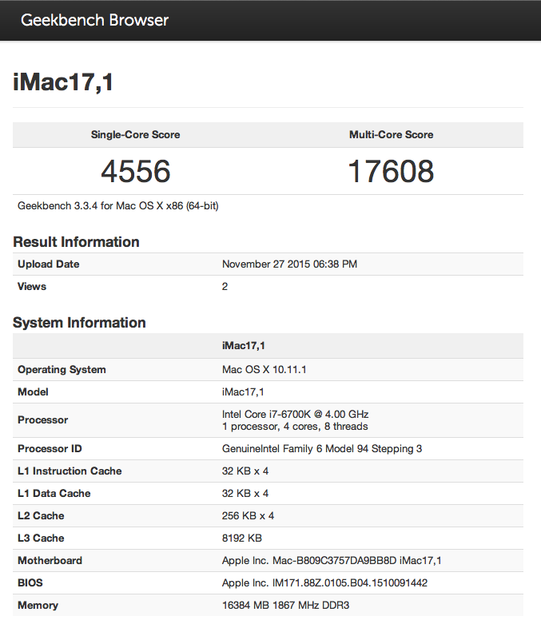Select GenuineIntel Family 6 Model 94 value
This screenshot has height=628, width=541.
(x=322, y=448)
